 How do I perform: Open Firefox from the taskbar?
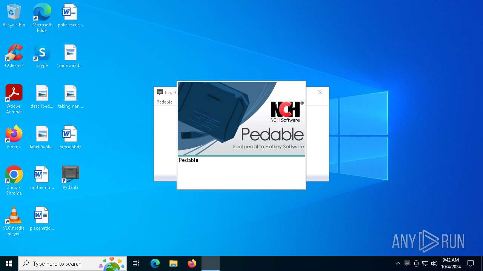click(x=192, y=263)
